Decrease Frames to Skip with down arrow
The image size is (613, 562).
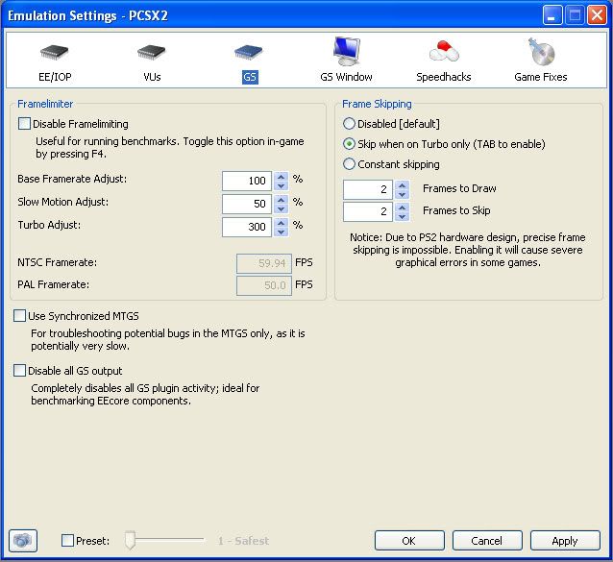[402, 216]
